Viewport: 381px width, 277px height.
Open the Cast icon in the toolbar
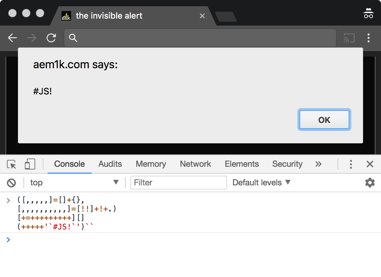(349, 38)
